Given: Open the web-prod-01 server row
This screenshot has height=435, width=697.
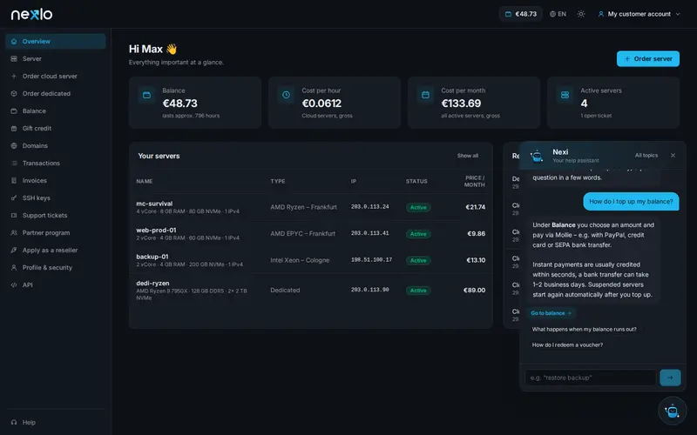Looking at the screenshot, I should click(x=311, y=233).
